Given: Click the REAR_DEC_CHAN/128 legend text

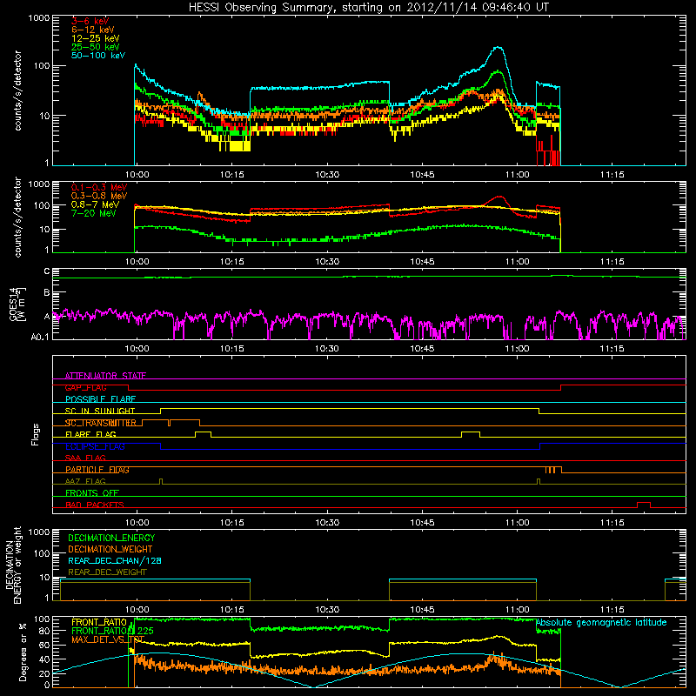Looking at the screenshot, I should [115, 560].
